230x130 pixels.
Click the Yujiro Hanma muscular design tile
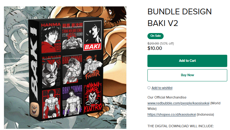pyautogui.click(x=72, y=36)
